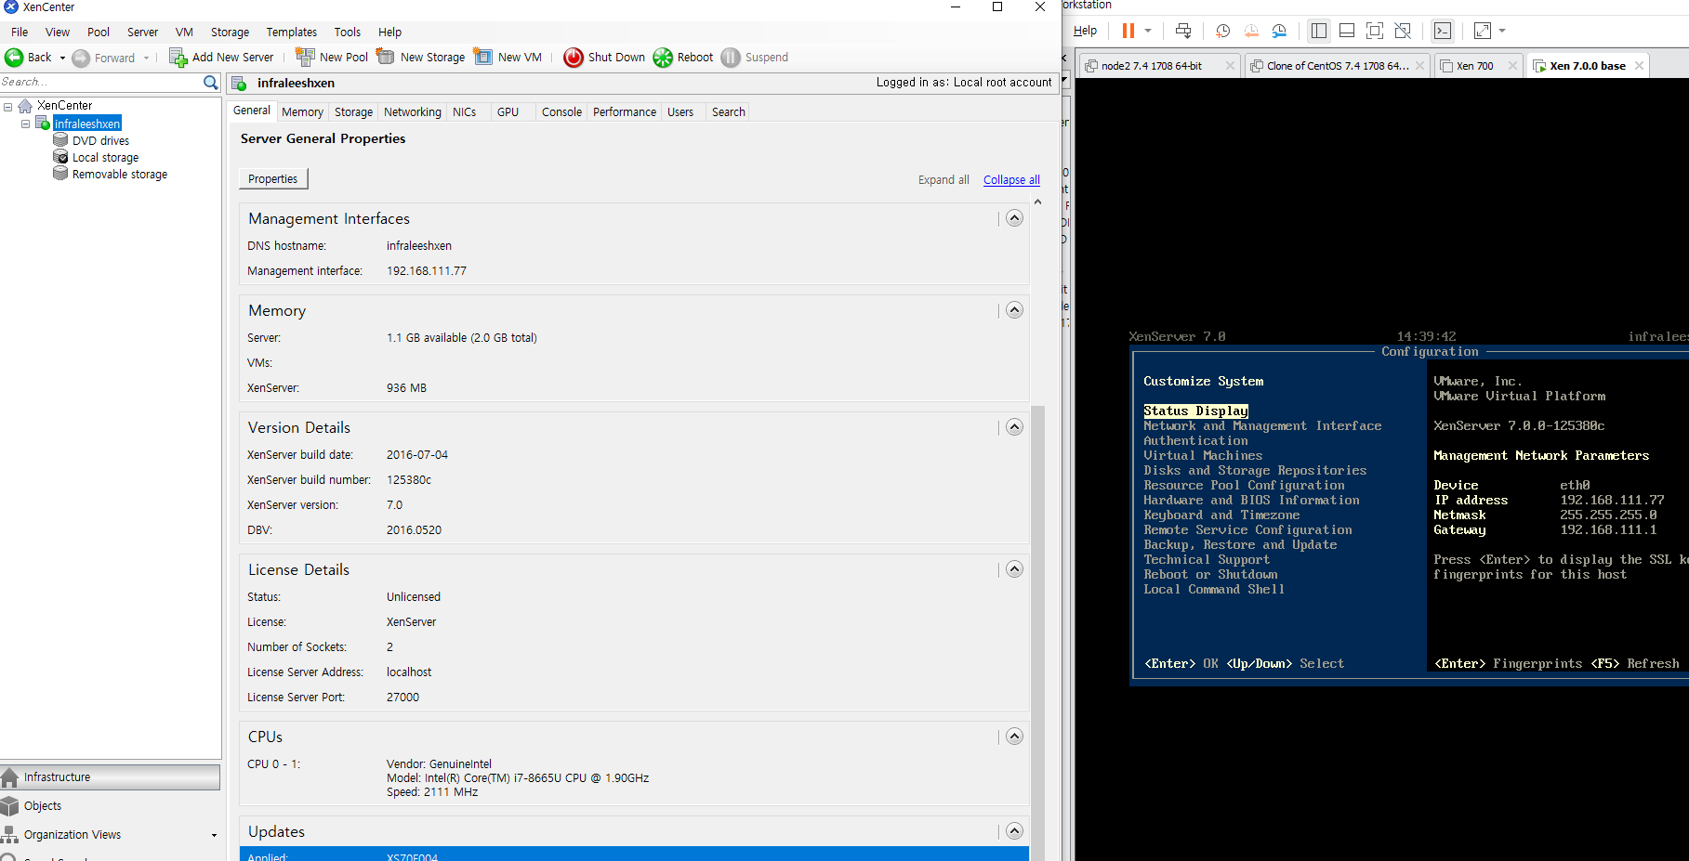Screen dimensions: 1689x861
Task: Collapse the Memory section
Action: point(1014,310)
